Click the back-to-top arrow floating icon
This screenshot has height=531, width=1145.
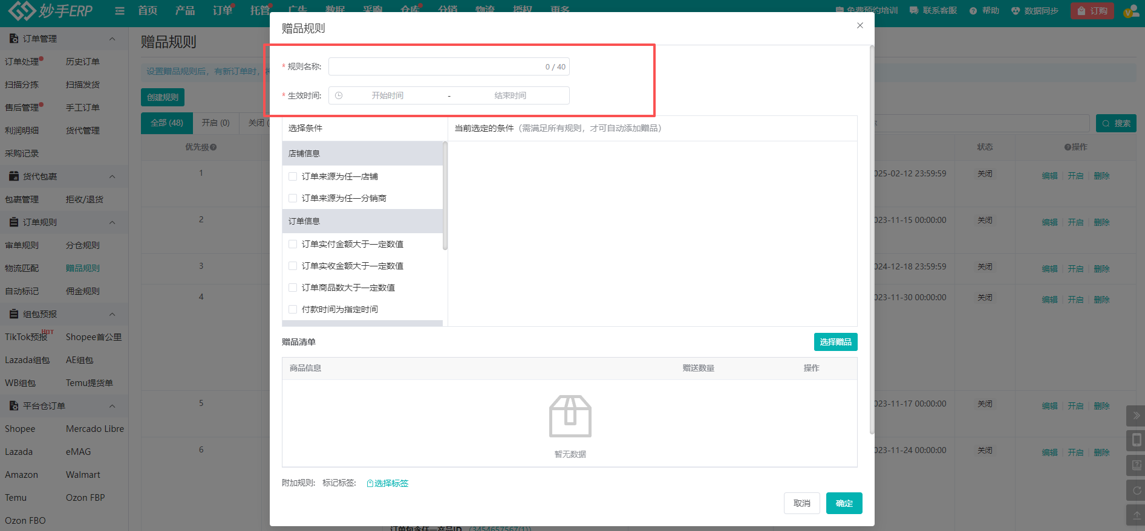[1136, 515]
